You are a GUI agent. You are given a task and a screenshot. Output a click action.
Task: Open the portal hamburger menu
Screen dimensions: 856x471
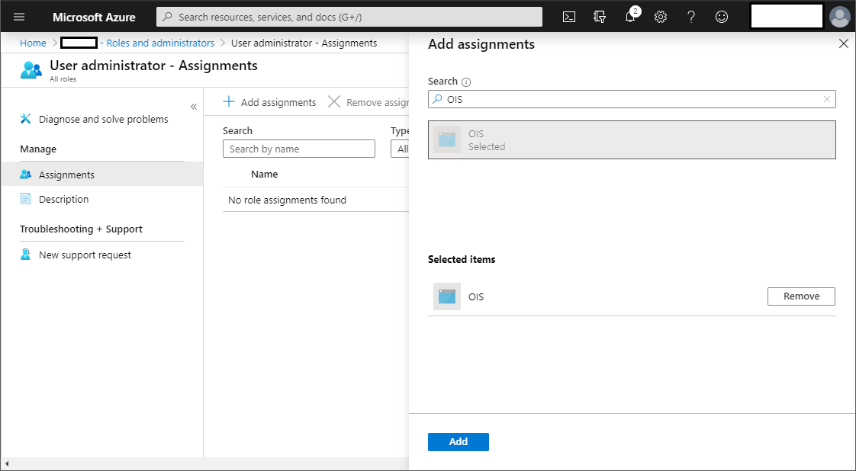pyautogui.click(x=19, y=17)
